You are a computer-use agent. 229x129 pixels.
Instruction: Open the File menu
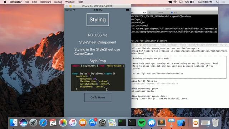click(27, 2)
